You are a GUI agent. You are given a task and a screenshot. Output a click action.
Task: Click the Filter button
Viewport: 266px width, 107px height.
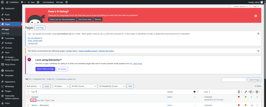click(x=130, y=86)
